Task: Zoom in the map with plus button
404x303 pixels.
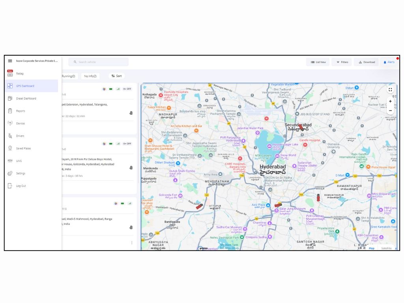Action: tap(390, 101)
